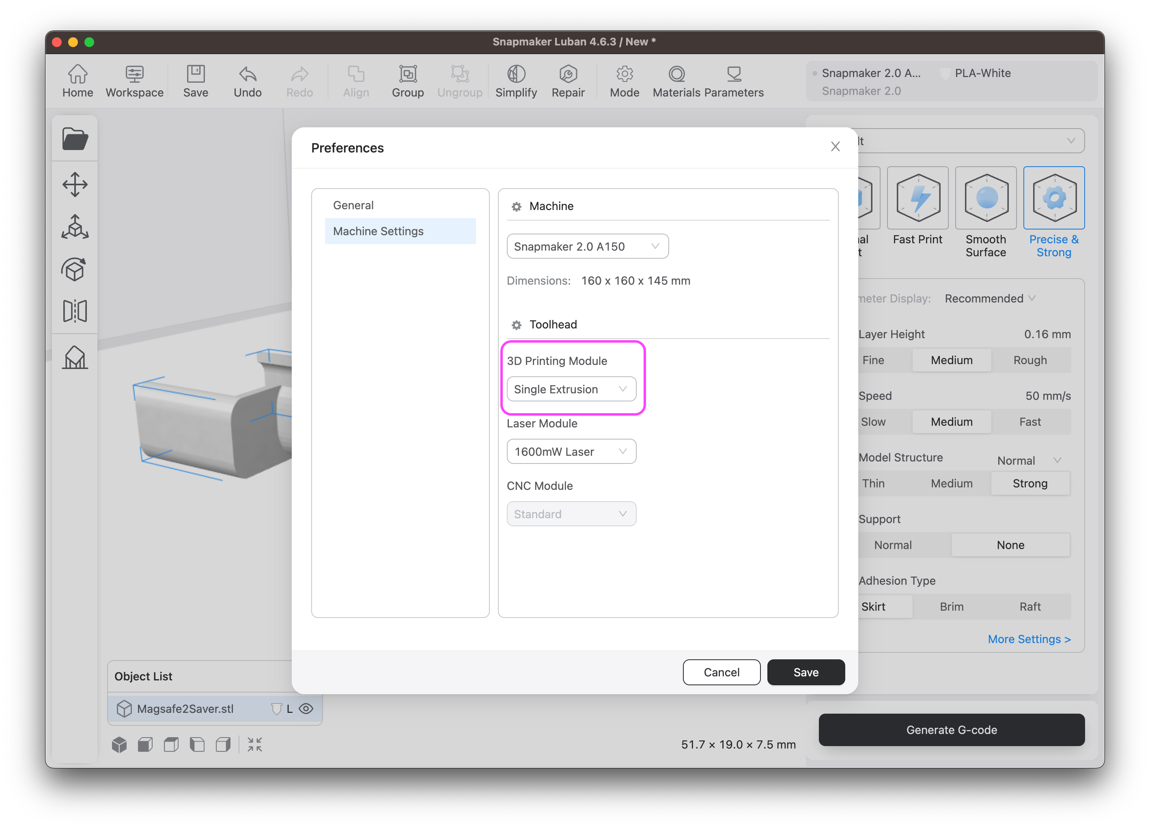Click the Simplify toolbar icon
This screenshot has width=1150, height=828.
point(516,81)
